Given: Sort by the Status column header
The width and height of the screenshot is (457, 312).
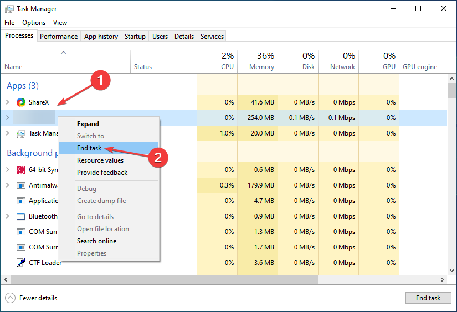Looking at the screenshot, I should tap(163, 62).
